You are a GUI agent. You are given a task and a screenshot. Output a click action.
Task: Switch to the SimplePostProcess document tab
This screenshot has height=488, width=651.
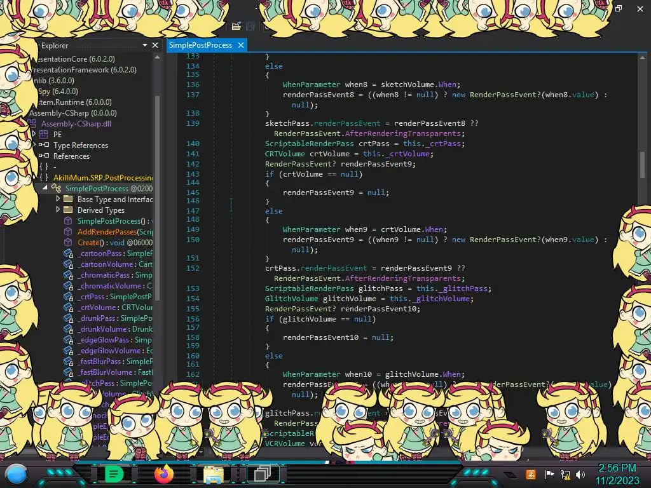[x=200, y=45]
